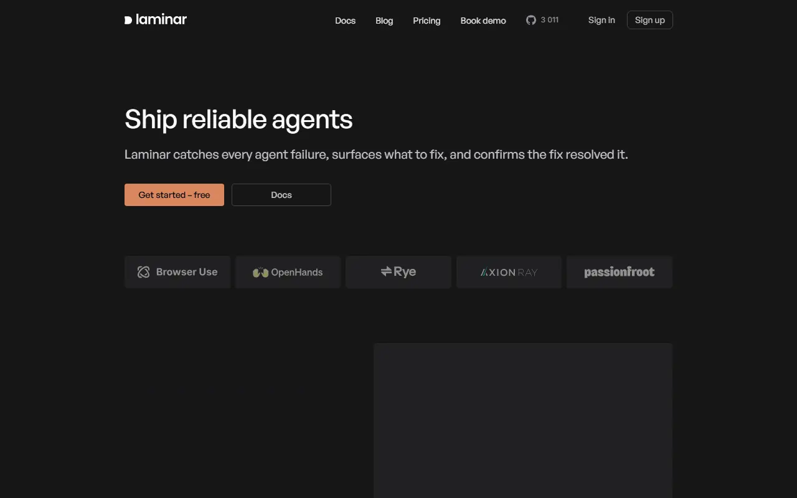The image size is (797, 498).
Task: Click the Sign up button
Action: (650, 20)
